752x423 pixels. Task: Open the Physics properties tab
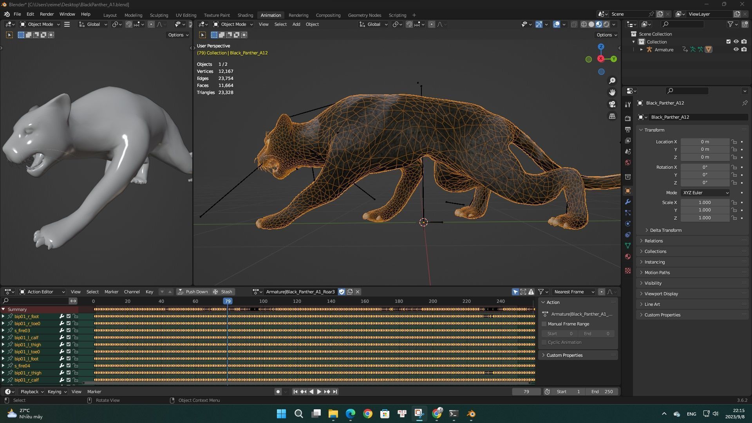[x=628, y=224]
